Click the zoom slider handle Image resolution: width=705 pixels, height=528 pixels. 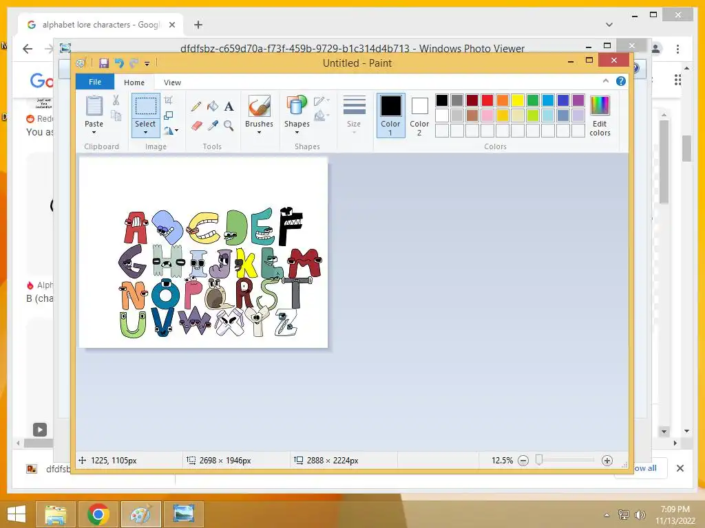539,460
